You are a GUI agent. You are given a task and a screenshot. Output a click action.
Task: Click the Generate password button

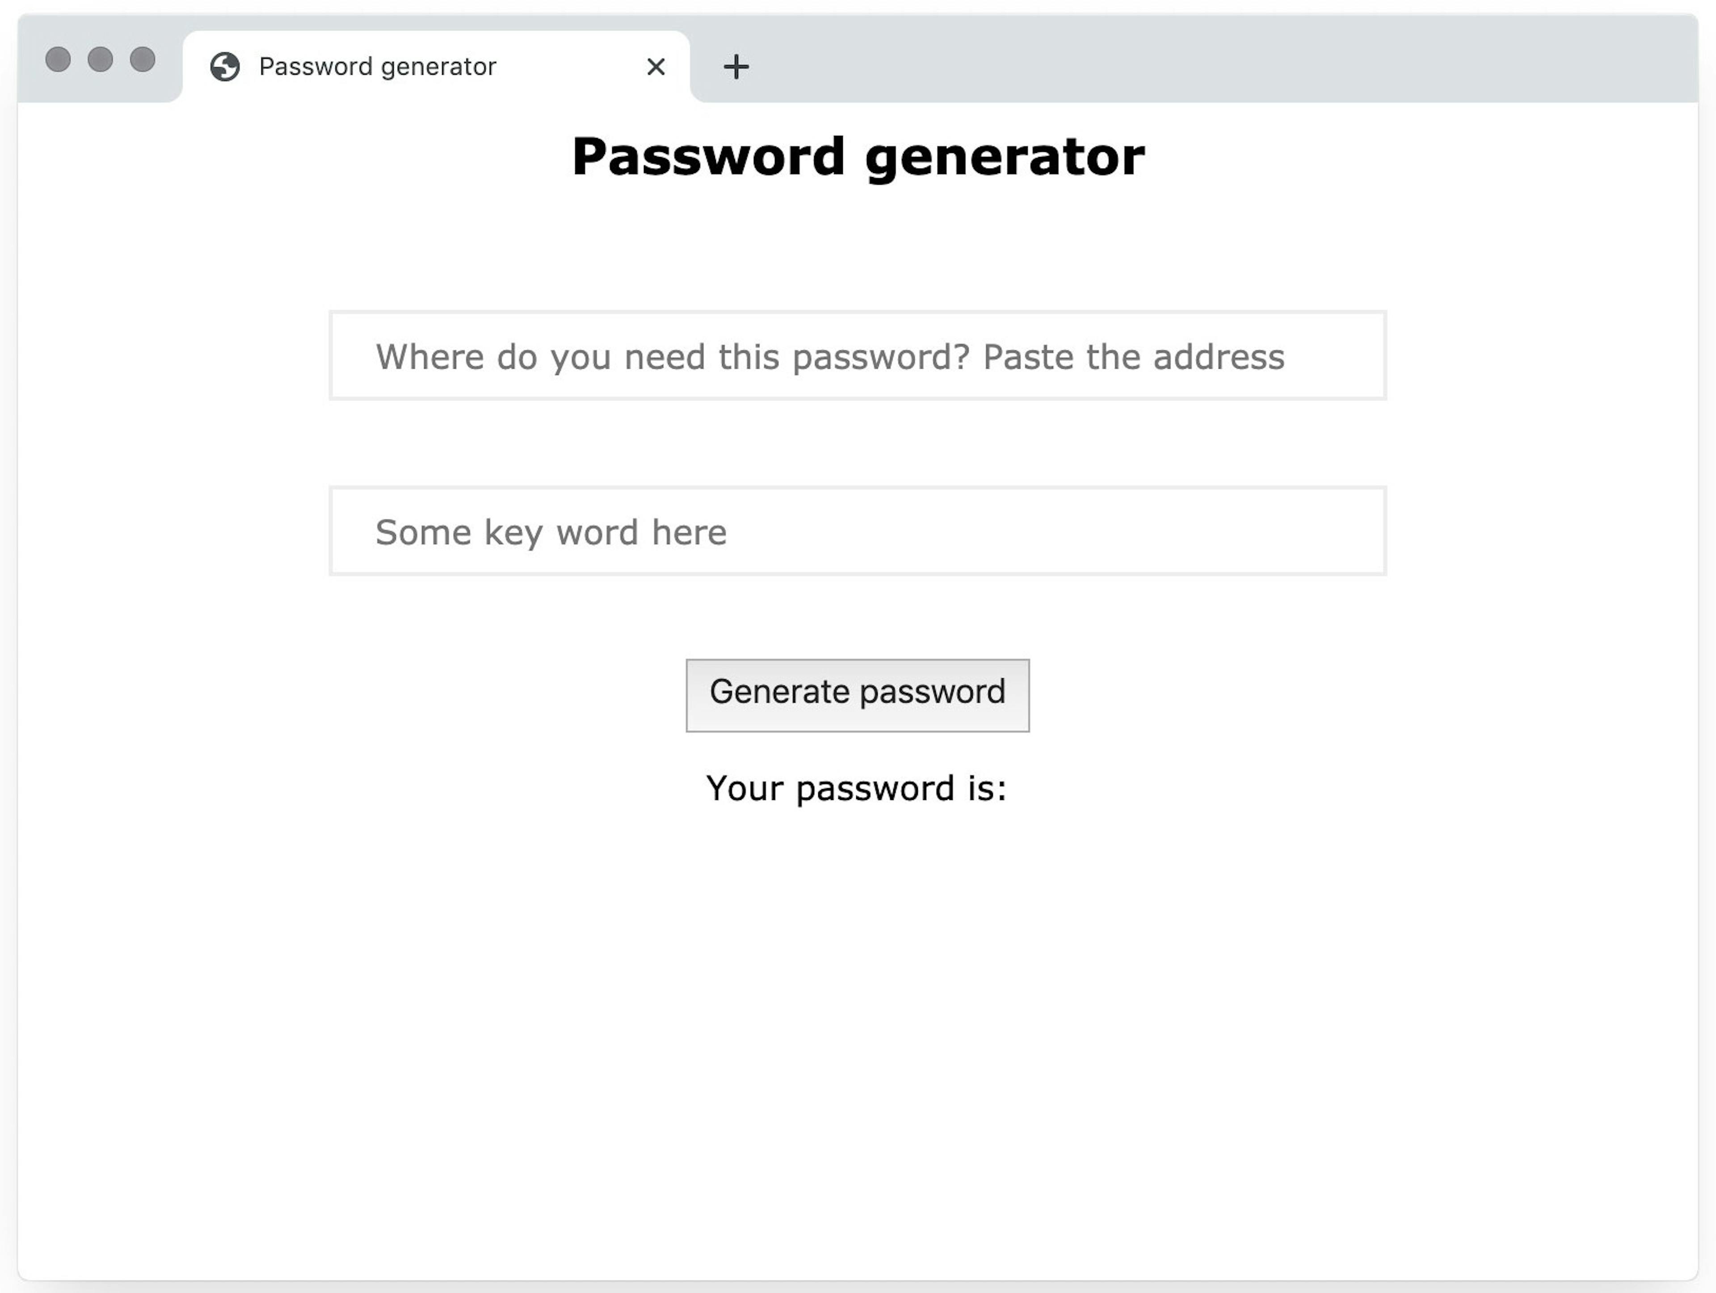point(857,695)
